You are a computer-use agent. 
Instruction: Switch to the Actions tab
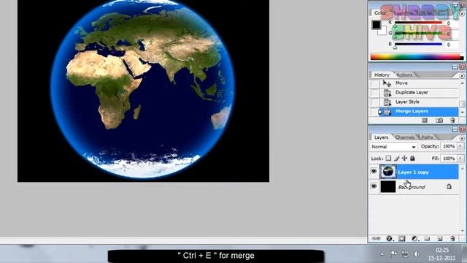[x=404, y=75]
